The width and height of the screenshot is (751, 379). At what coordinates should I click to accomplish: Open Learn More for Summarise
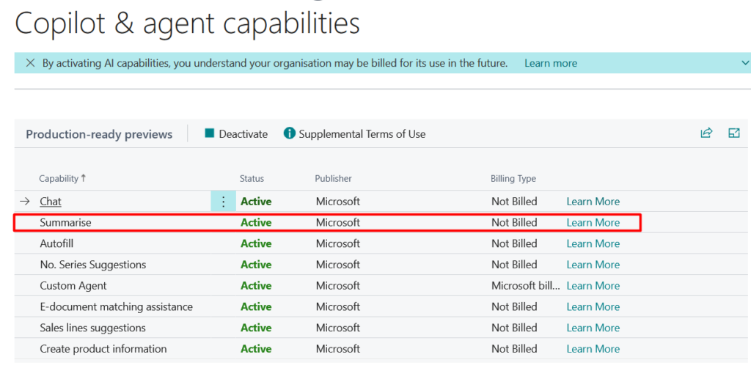tap(593, 223)
